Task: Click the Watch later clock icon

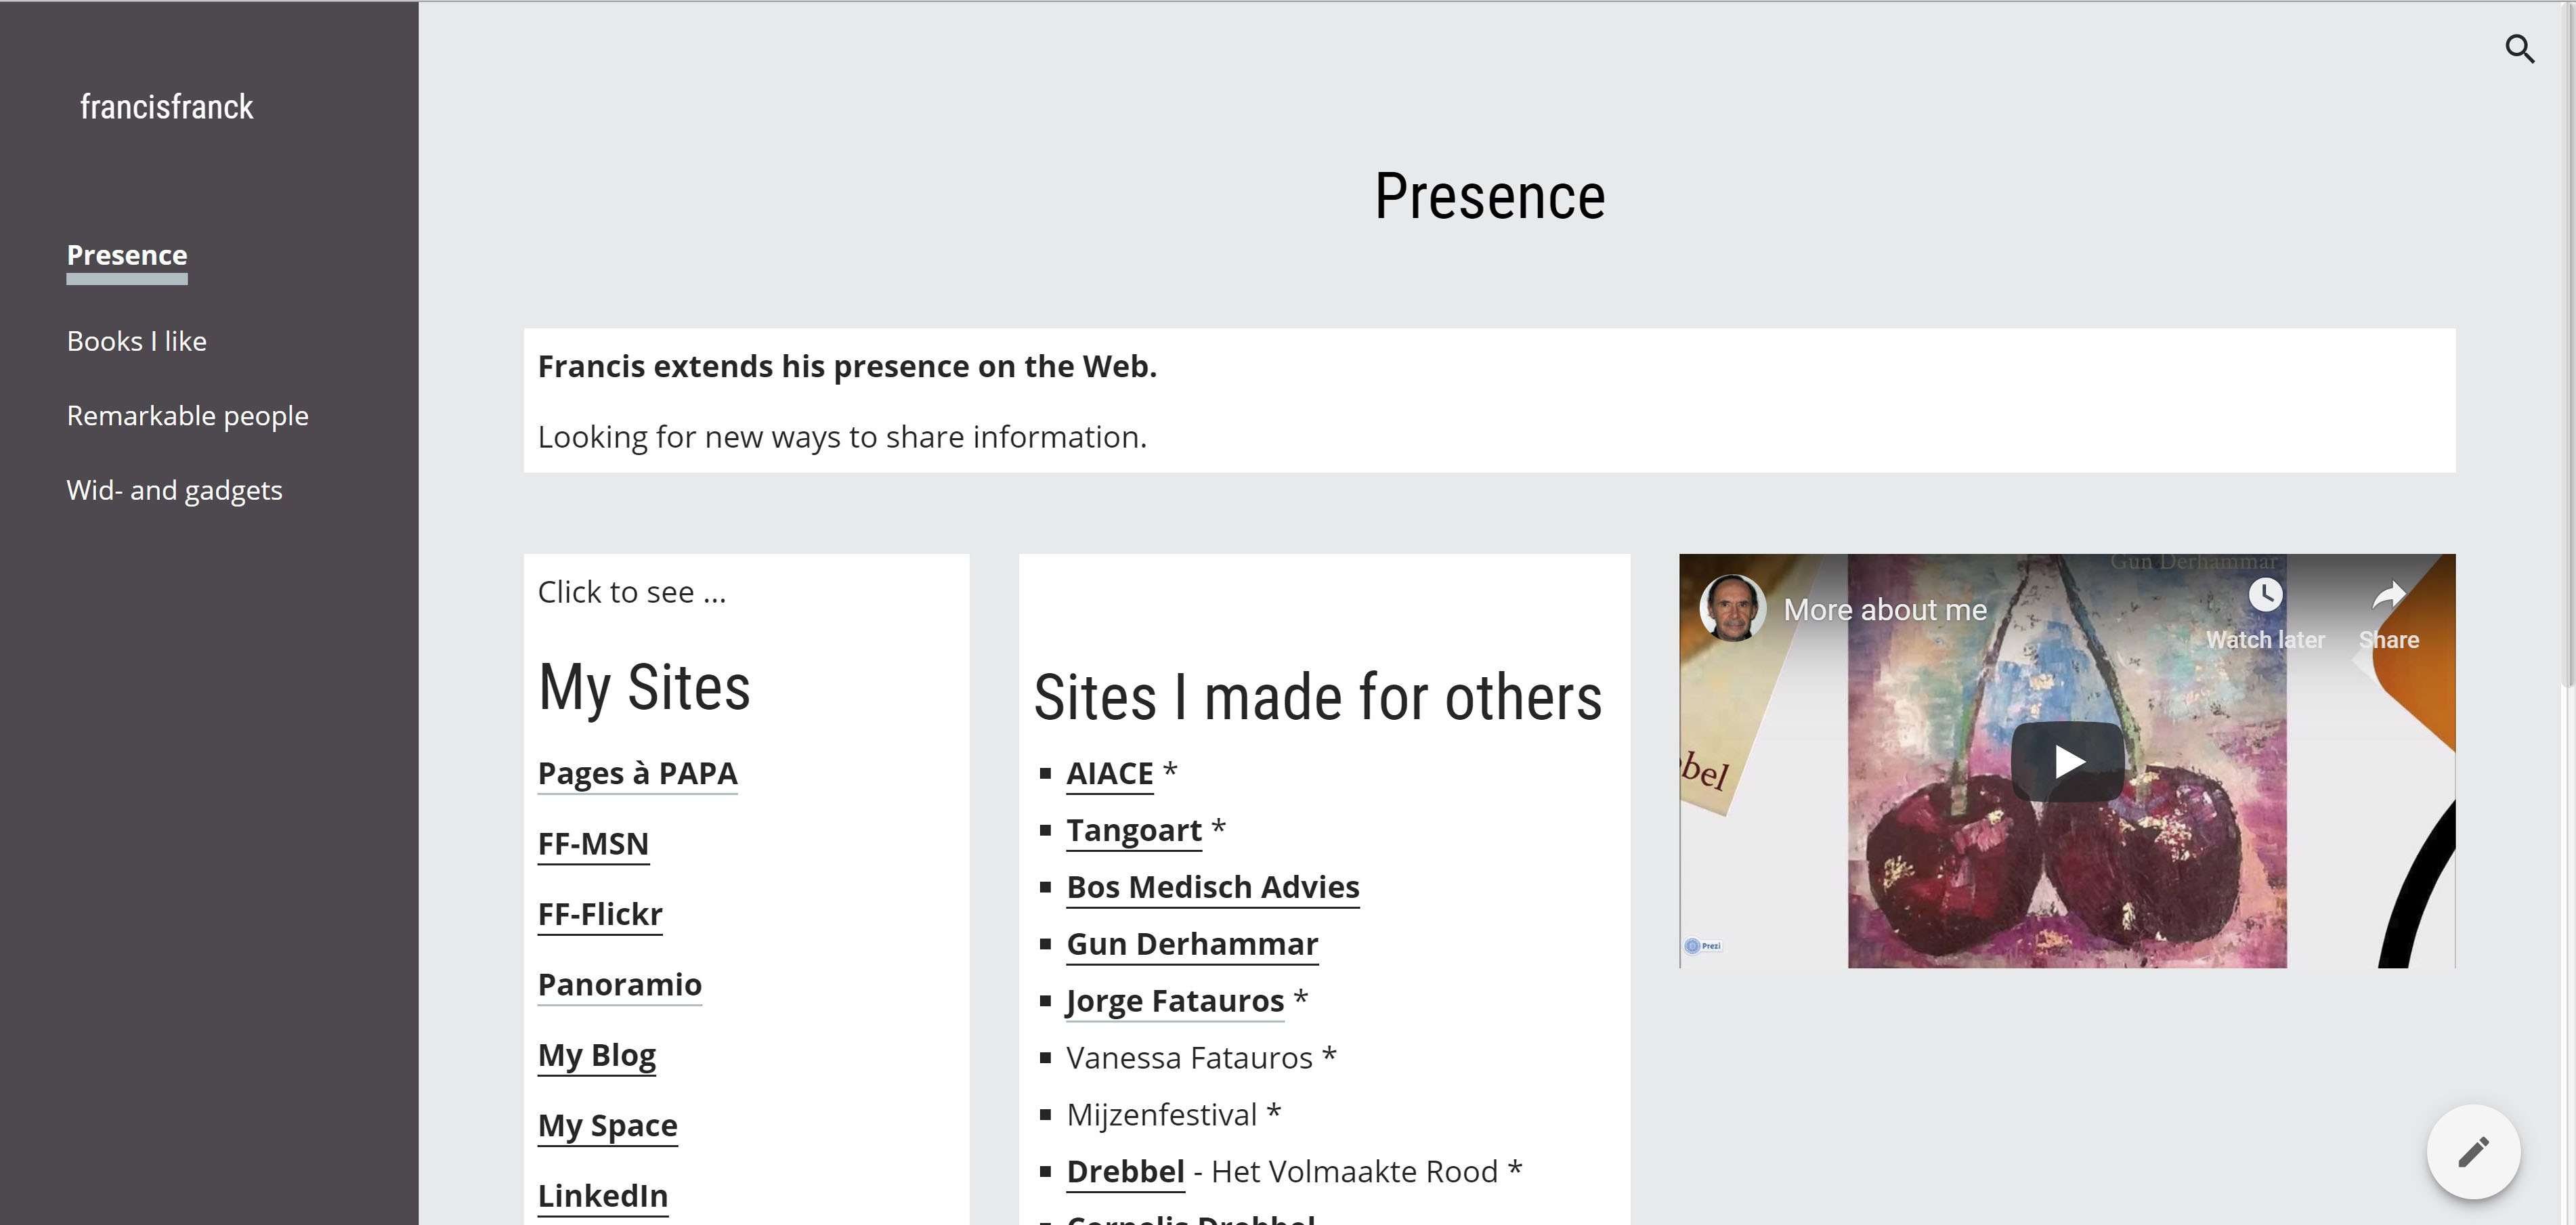Action: click(2265, 596)
